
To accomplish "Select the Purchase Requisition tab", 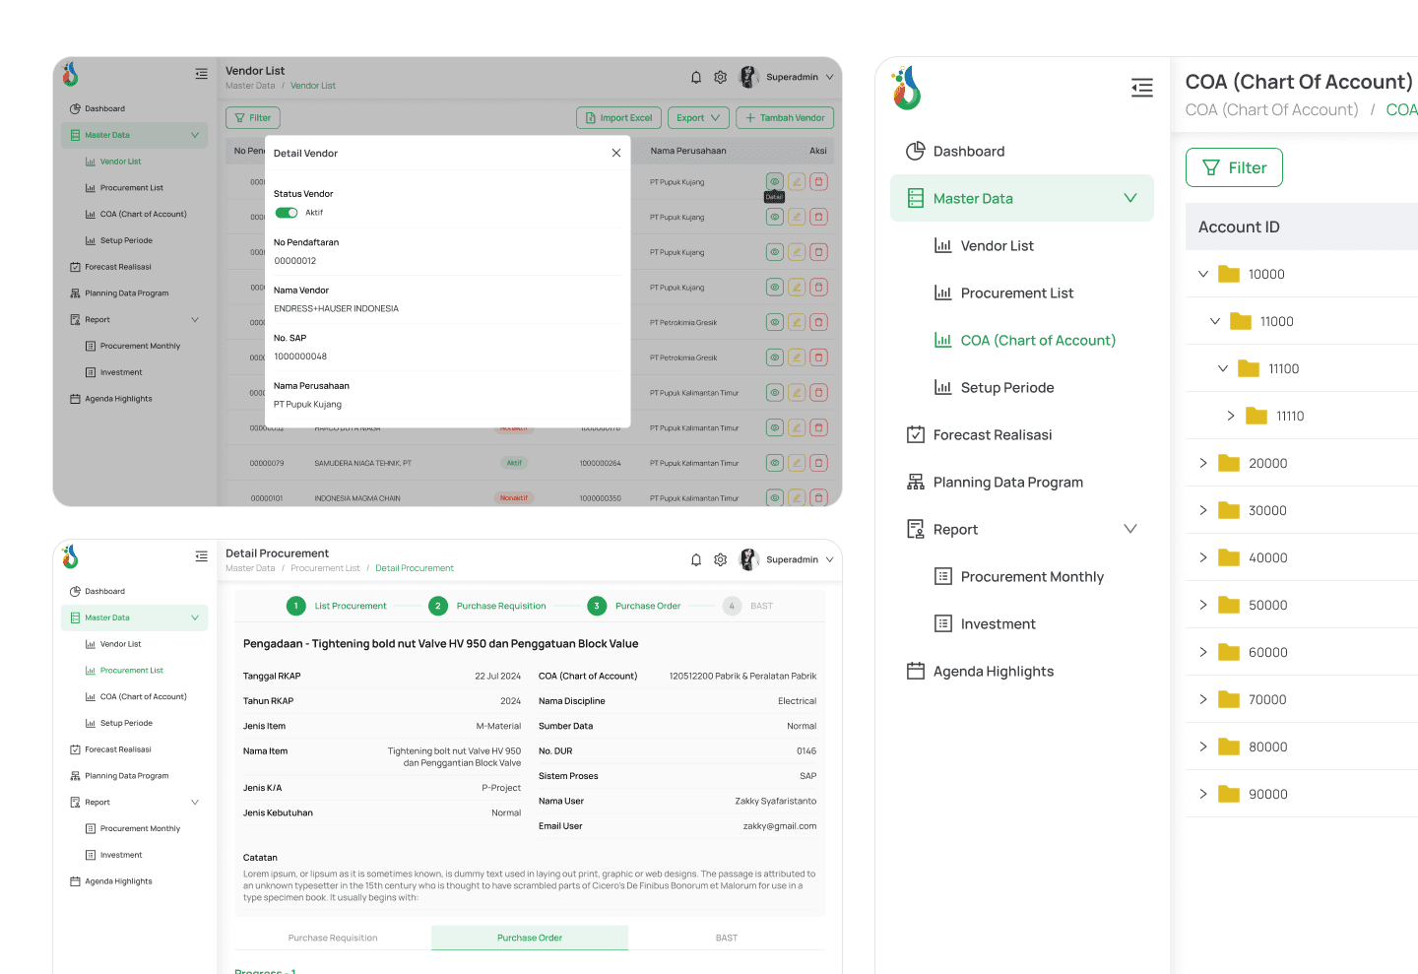I will coord(332,938).
